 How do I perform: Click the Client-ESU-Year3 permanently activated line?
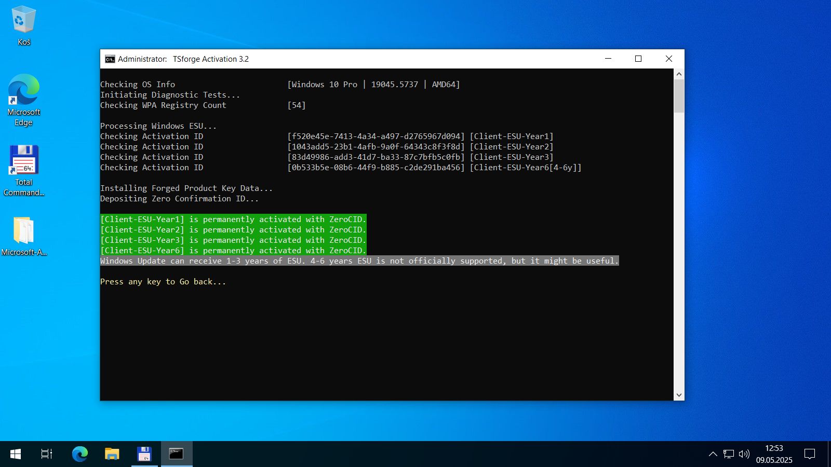coord(233,240)
